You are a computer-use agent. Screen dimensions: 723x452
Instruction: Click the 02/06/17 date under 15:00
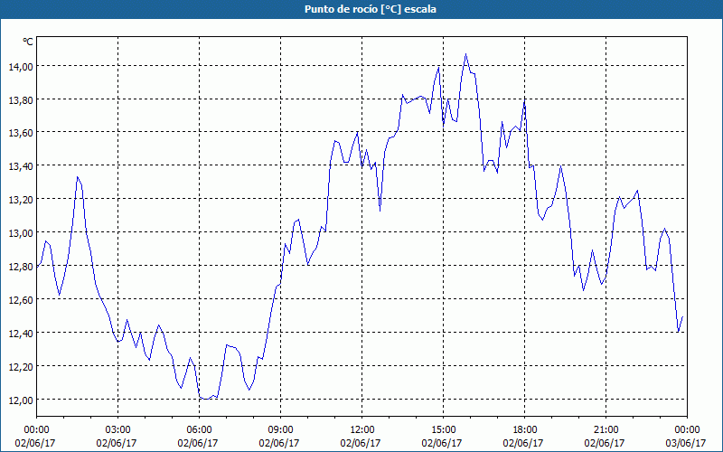click(x=442, y=443)
